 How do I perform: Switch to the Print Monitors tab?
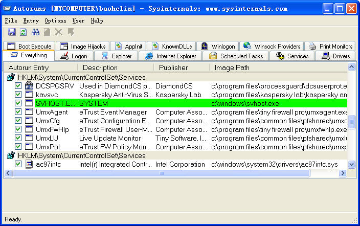pyautogui.click(x=330, y=46)
